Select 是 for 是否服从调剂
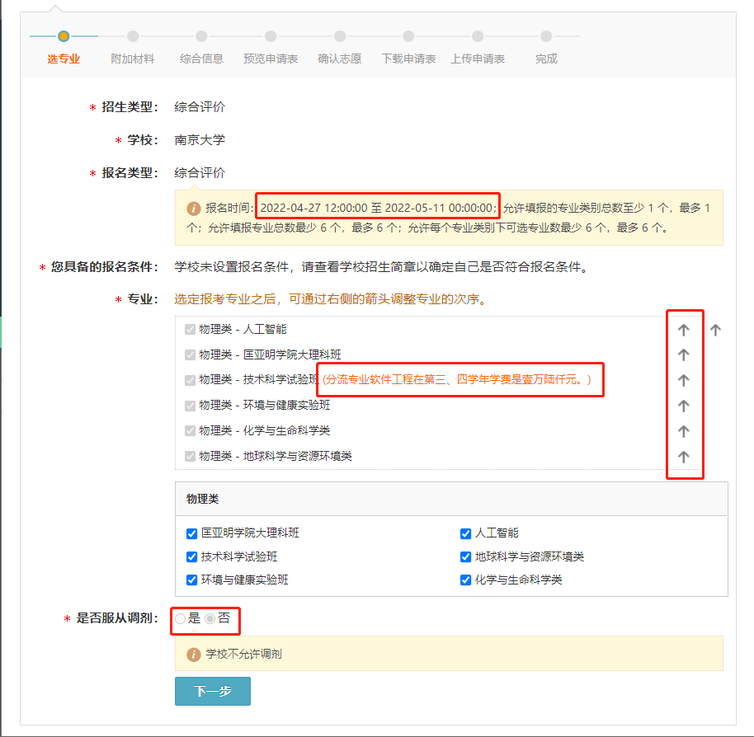 [181, 618]
